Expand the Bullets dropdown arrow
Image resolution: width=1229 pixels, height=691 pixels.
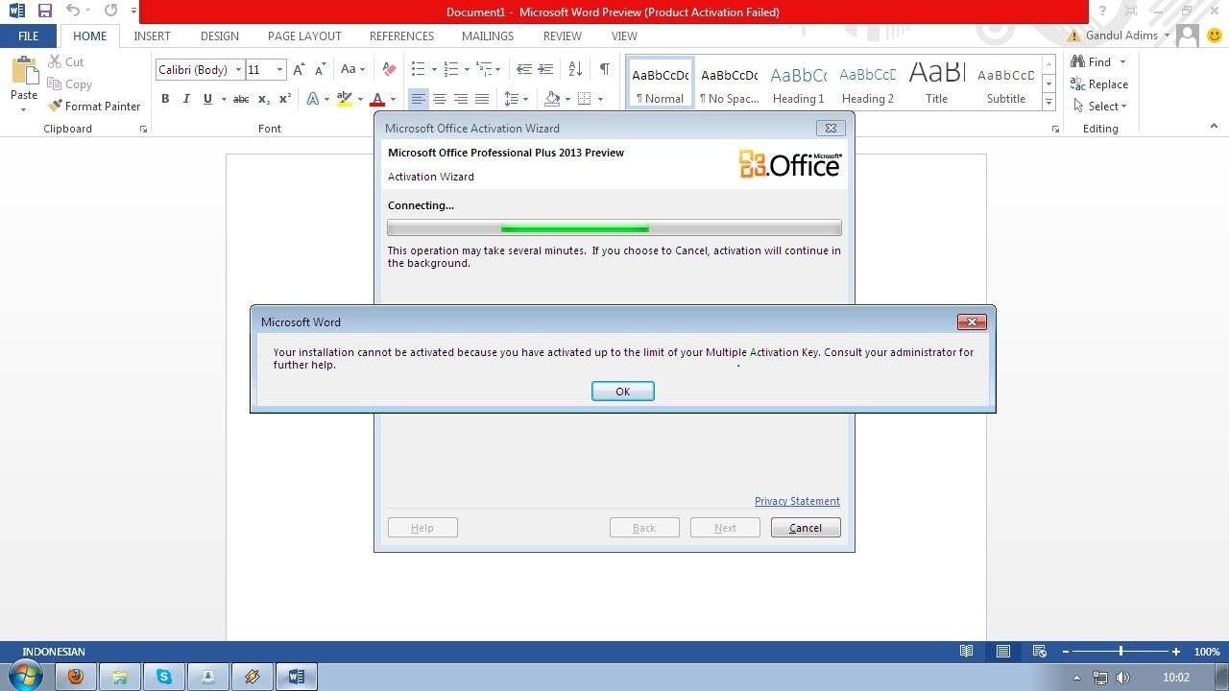tap(434, 69)
